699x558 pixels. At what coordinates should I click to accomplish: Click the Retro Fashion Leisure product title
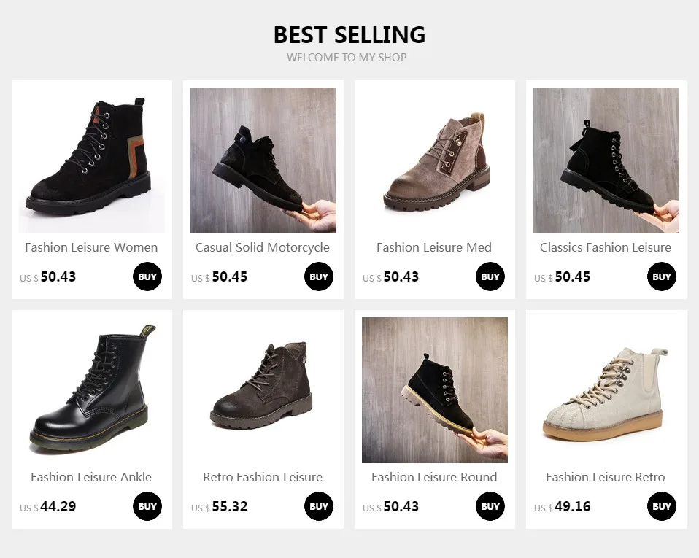click(x=263, y=477)
